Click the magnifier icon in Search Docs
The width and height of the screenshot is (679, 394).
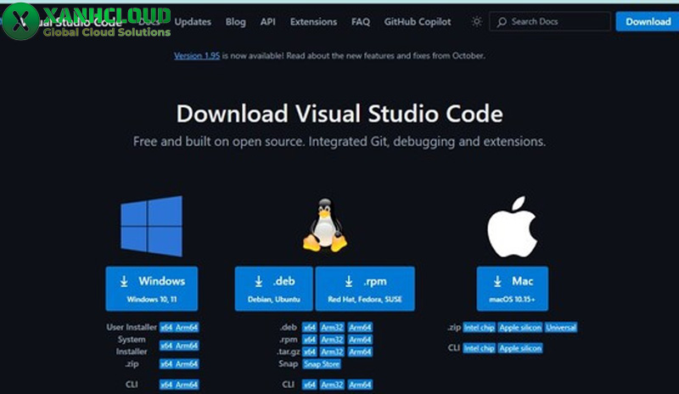(x=502, y=22)
